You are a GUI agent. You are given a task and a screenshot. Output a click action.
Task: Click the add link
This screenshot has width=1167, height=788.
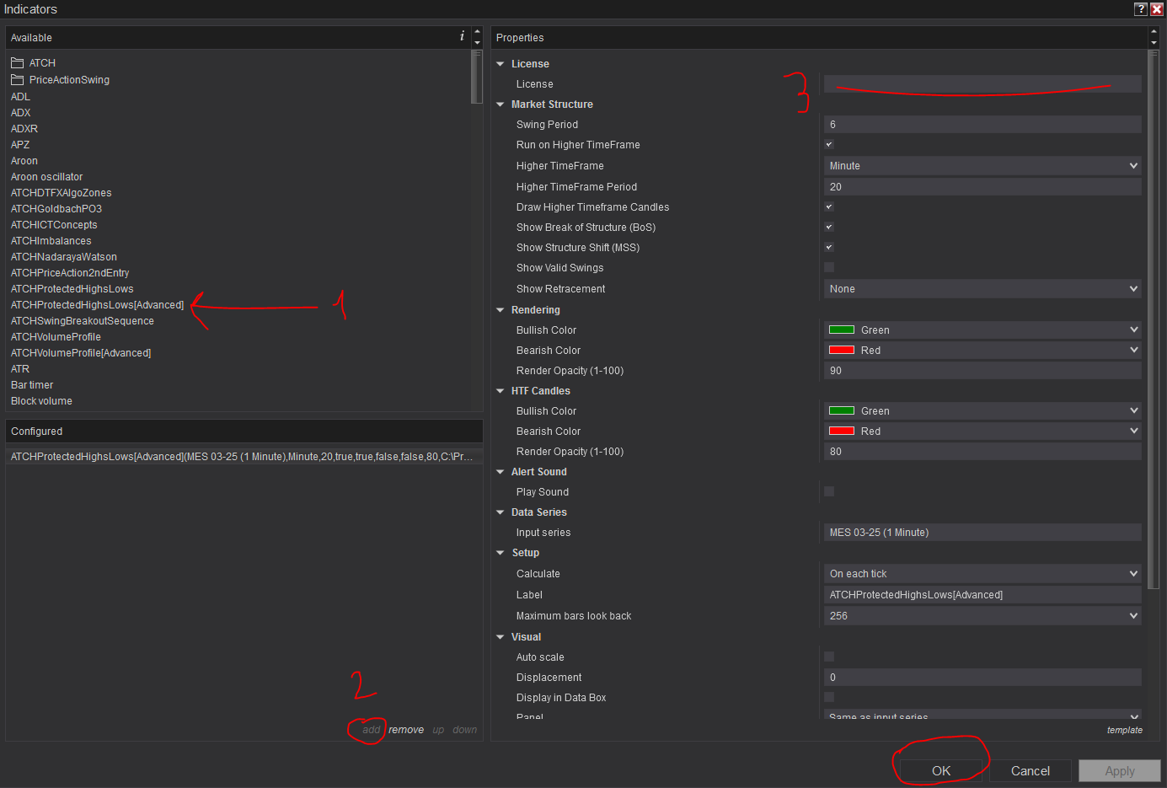[x=372, y=730]
